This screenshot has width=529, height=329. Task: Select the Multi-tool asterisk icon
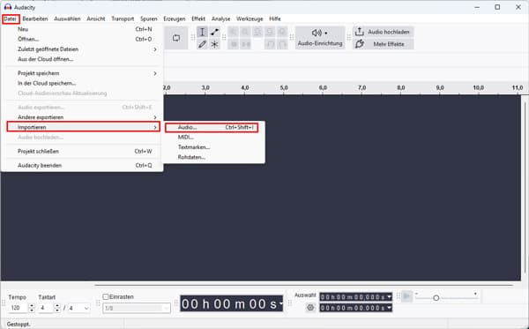pyautogui.click(x=214, y=44)
